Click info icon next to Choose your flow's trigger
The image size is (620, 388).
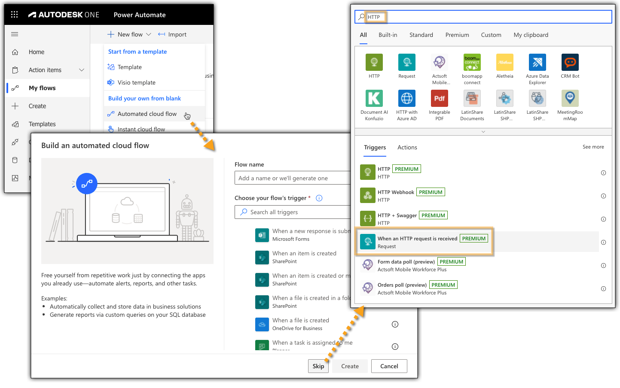point(319,198)
